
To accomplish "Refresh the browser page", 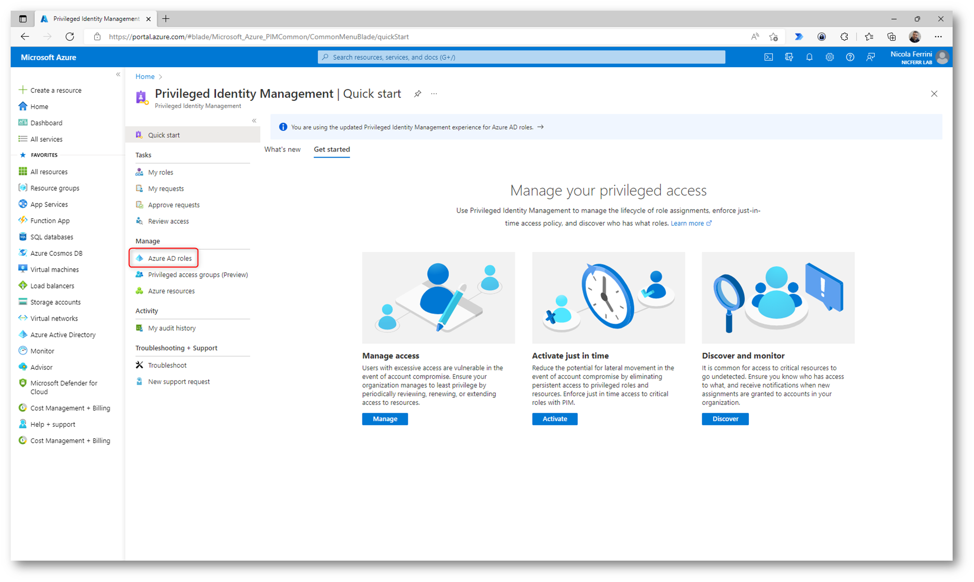I will [x=70, y=37].
